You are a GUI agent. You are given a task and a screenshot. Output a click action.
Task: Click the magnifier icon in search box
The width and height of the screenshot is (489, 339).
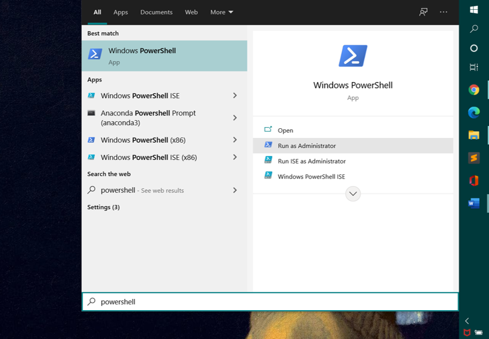pos(91,301)
